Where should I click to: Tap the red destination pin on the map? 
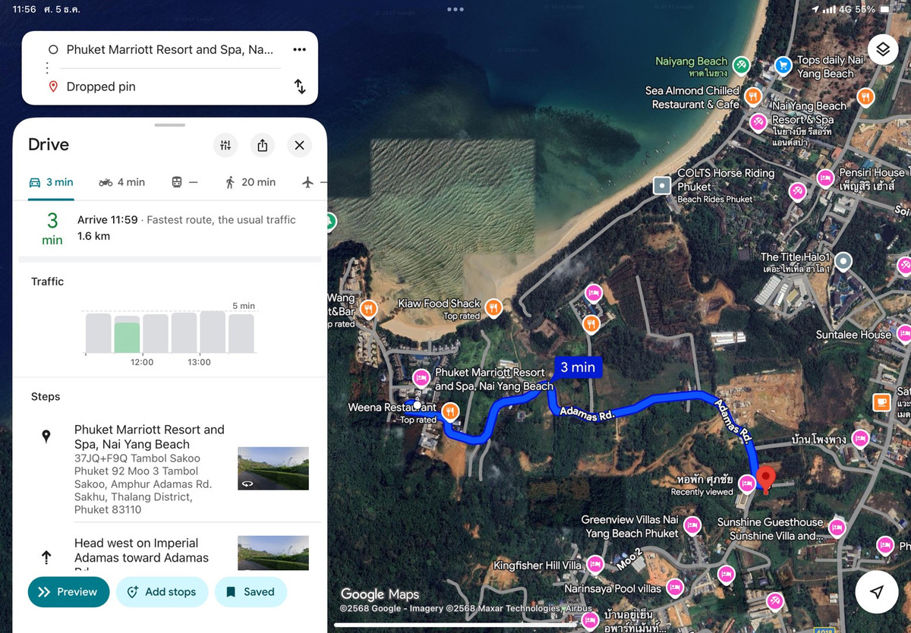[x=766, y=477]
